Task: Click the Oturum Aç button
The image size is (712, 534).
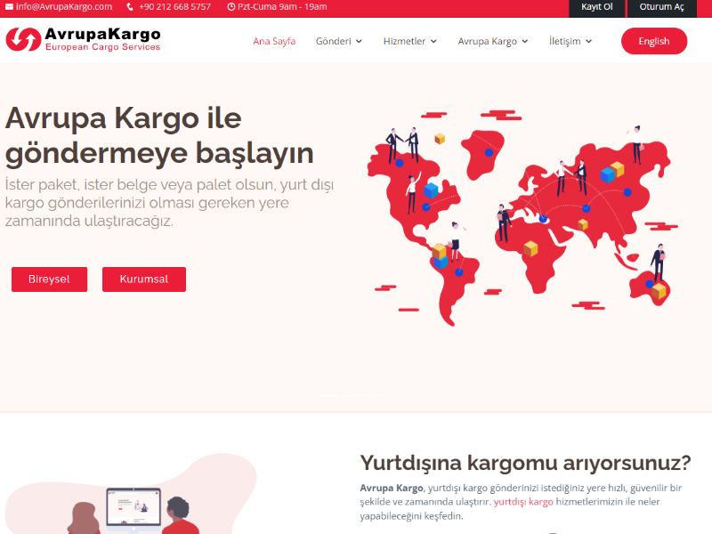Action: 661,8
